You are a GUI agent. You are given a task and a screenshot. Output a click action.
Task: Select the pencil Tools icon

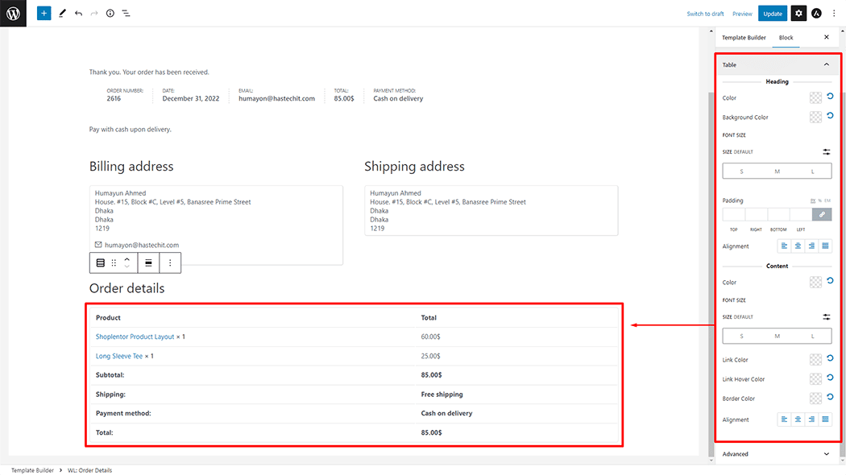tap(62, 14)
